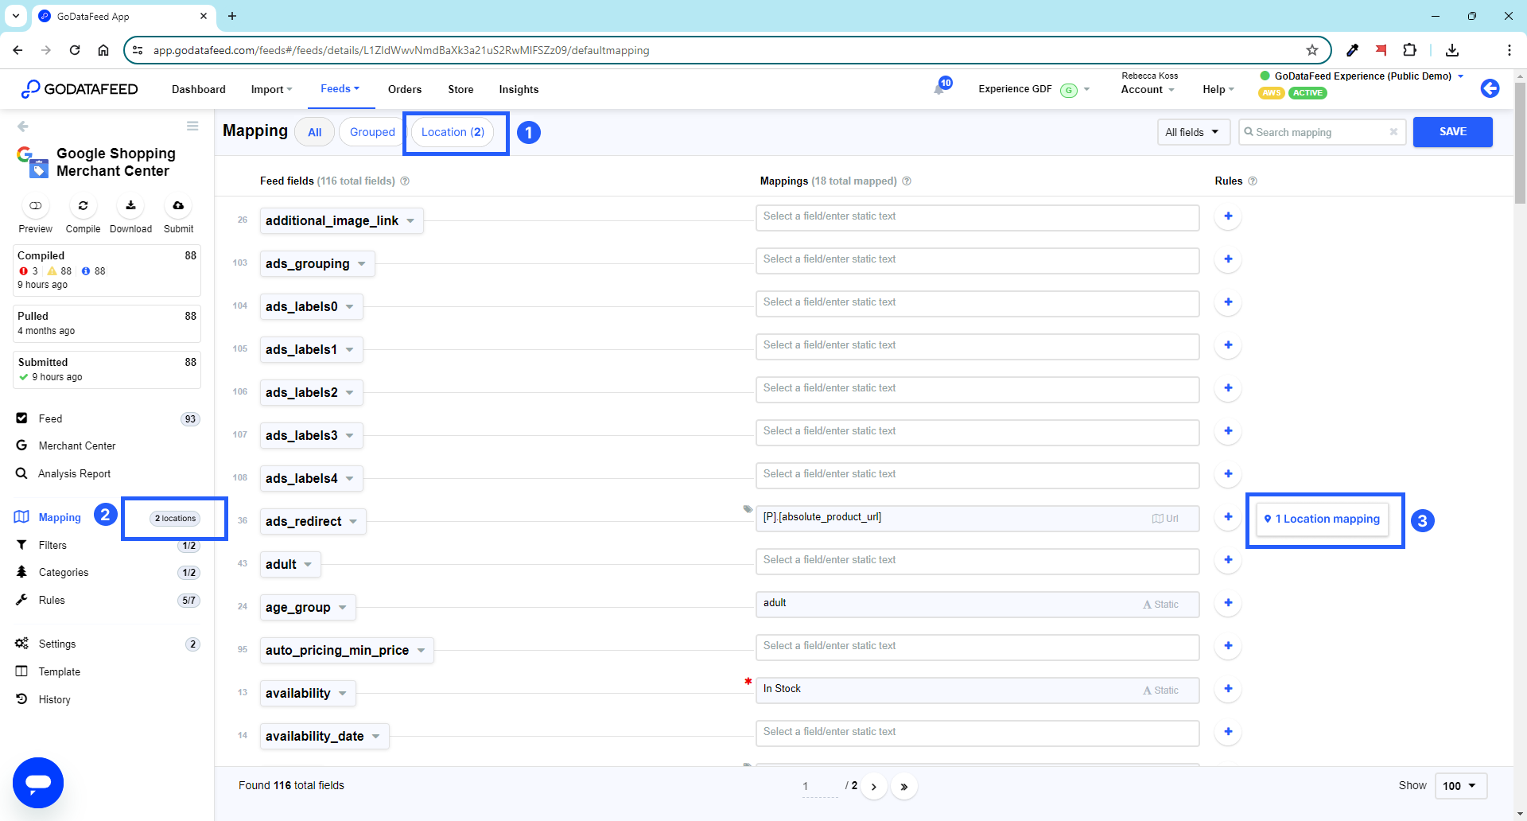The width and height of the screenshot is (1527, 821).
Task: Click the Download feed icon
Action: (130, 206)
